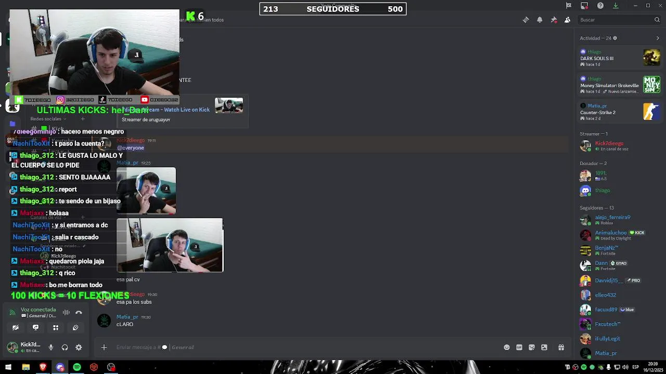Click the green download update icon

616,6
